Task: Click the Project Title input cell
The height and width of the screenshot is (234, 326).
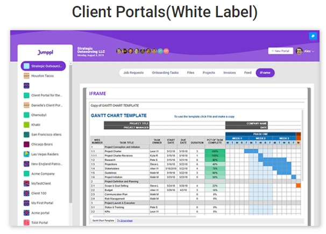Action: (x=187, y=123)
